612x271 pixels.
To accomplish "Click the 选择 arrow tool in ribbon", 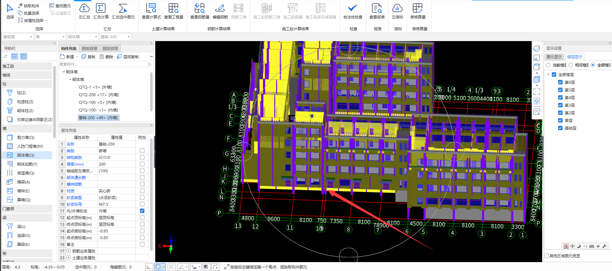I will tap(10, 11).
